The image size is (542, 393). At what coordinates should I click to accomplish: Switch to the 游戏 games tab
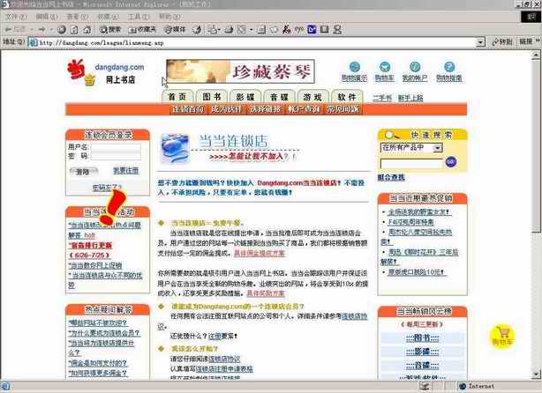pos(312,97)
